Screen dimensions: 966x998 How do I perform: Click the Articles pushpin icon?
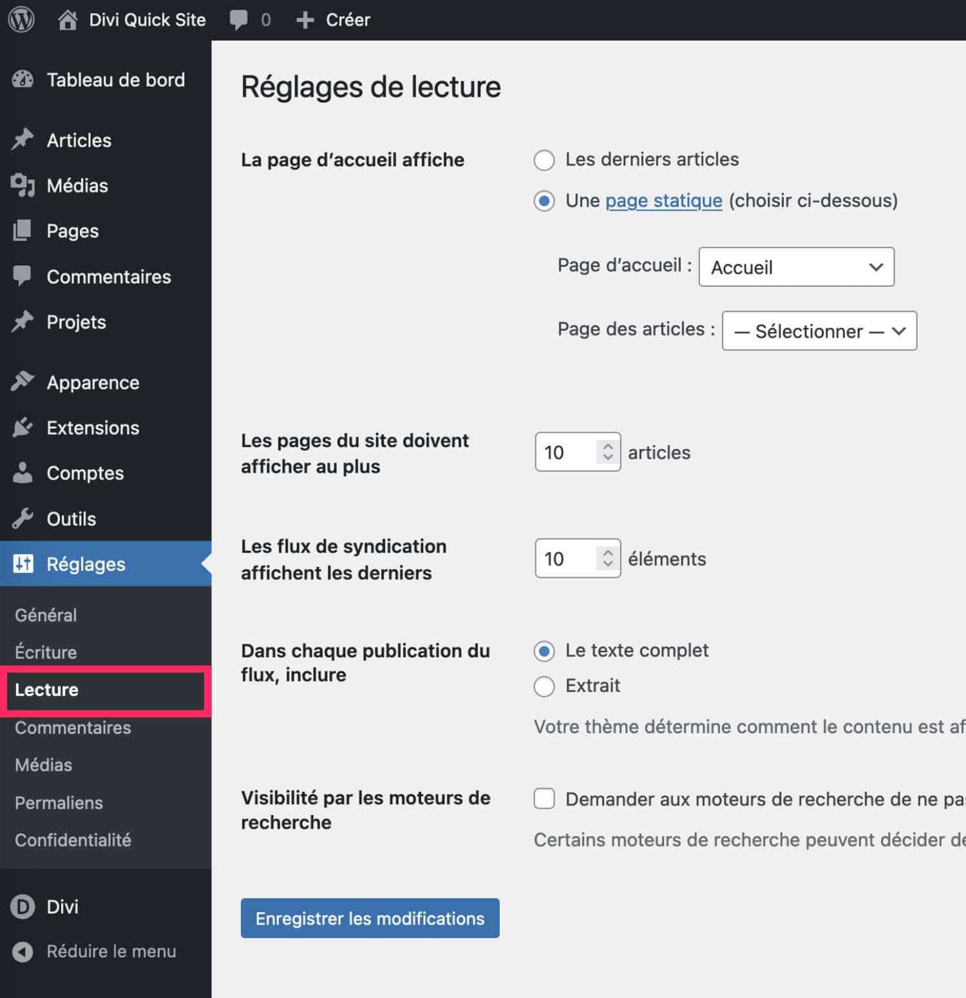click(x=23, y=140)
